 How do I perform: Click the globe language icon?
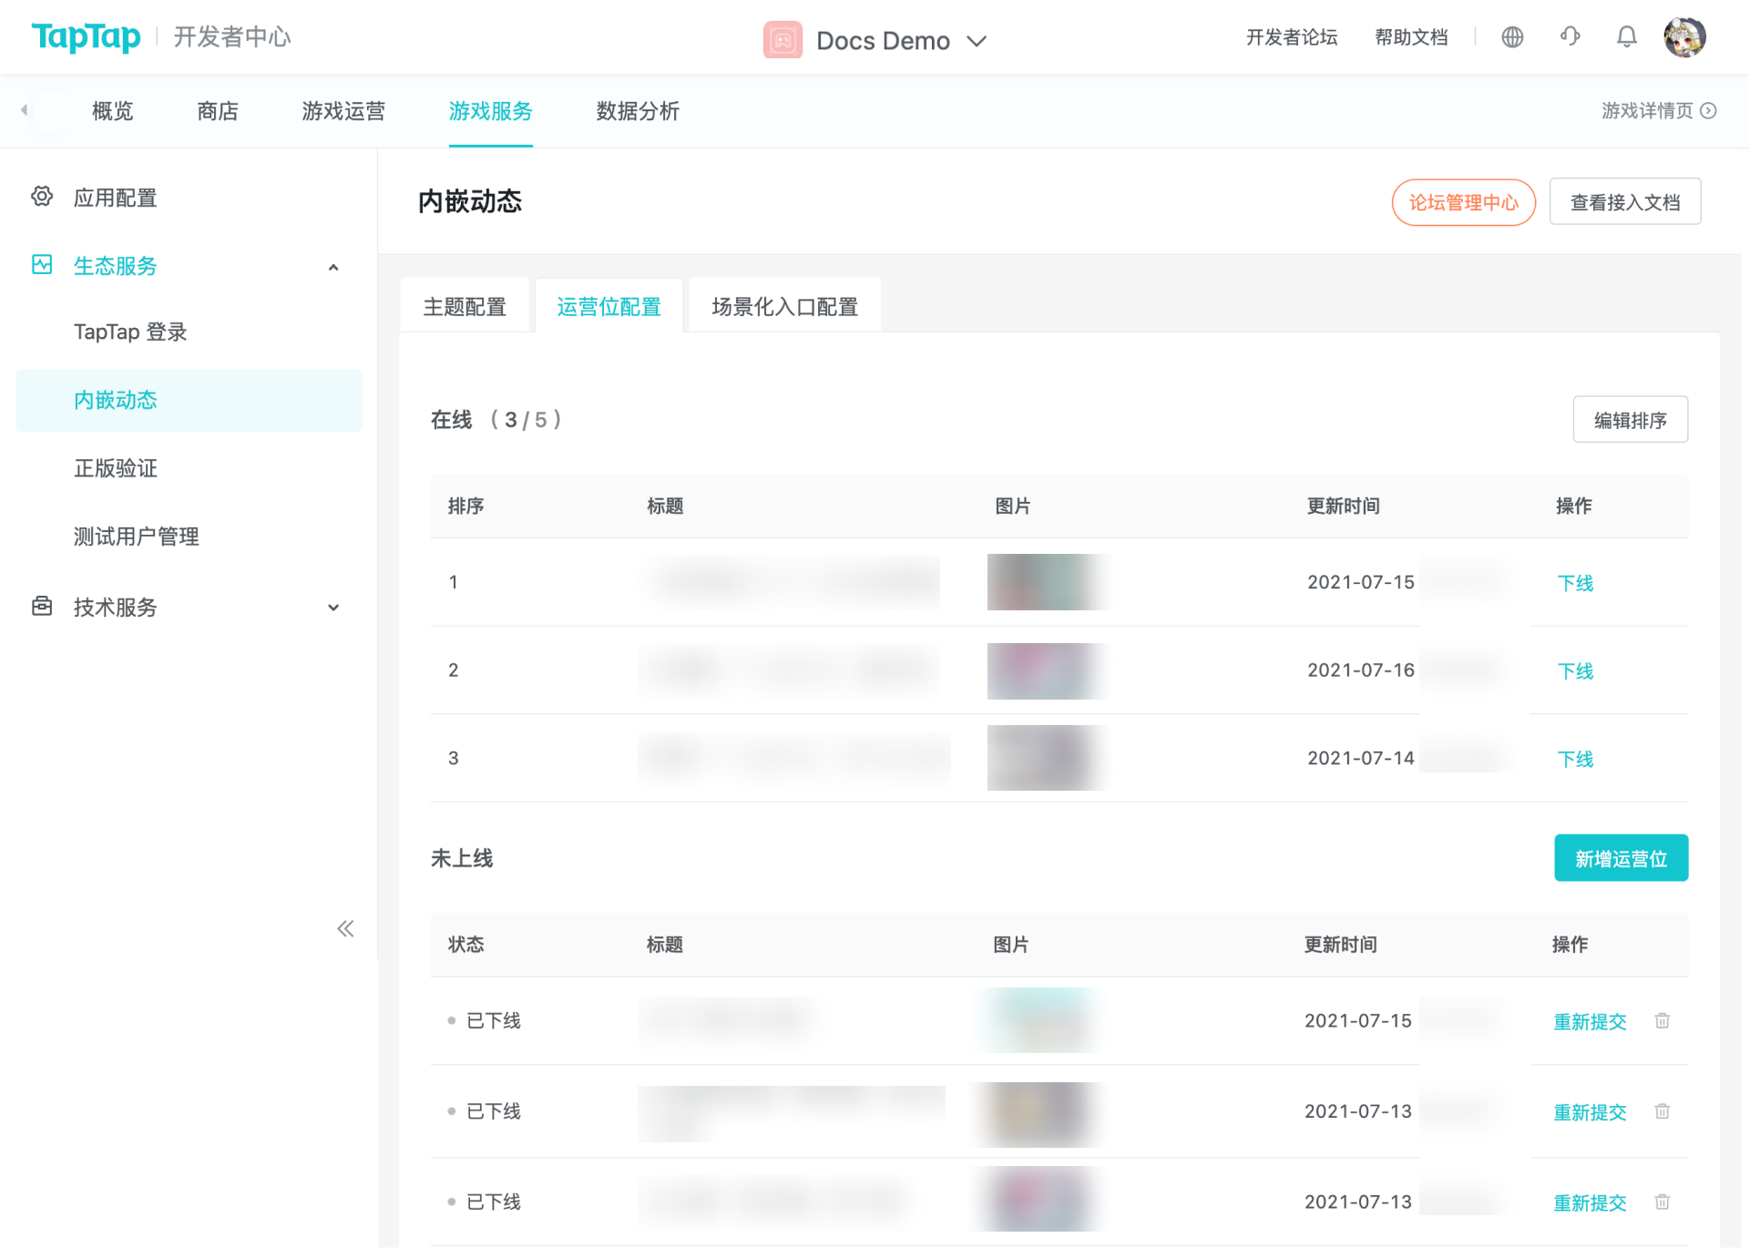click(x=1512, y=37)
